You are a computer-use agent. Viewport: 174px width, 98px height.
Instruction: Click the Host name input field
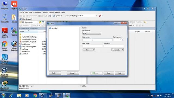coord(97,40)
